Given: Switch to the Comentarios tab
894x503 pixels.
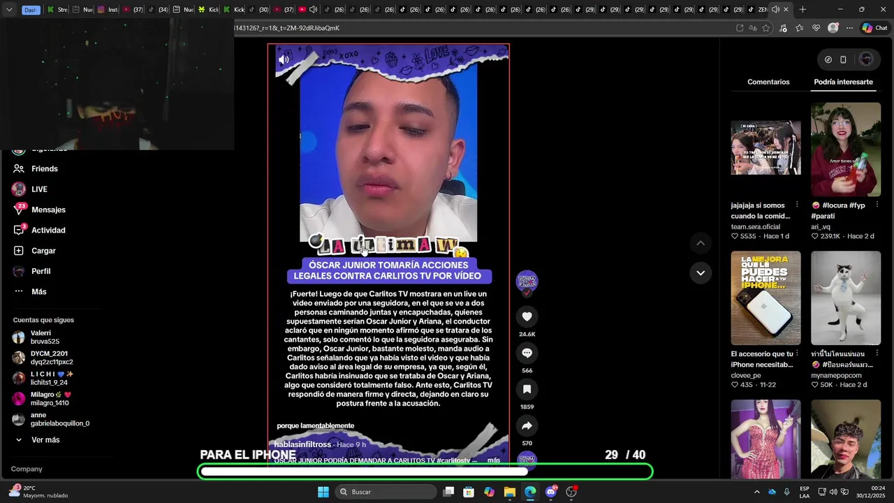Looking at the screenshot, I should pyautogui.click(x=768, y=82).
